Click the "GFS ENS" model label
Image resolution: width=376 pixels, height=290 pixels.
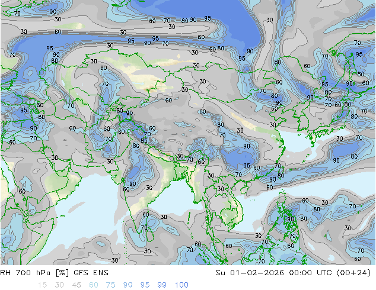point(91,273)
